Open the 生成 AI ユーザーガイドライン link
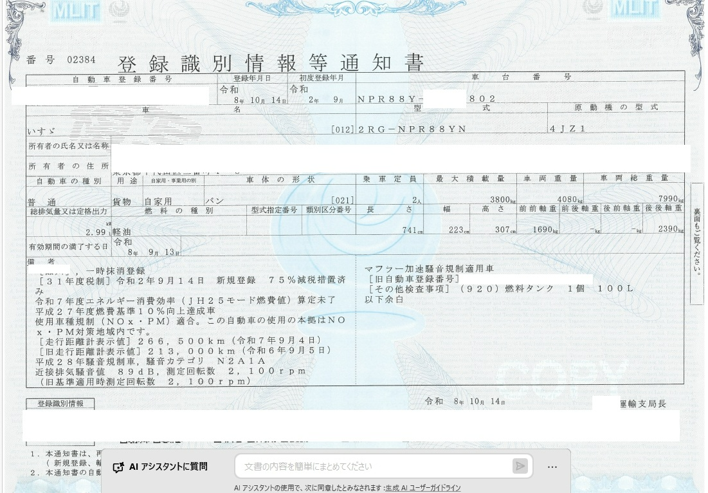The image size is (708, 493). [423, 488]
